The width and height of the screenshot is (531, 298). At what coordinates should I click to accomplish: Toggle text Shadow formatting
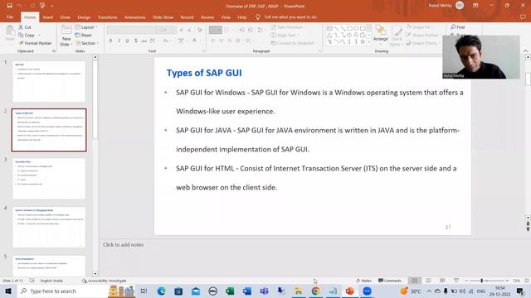[135, 41]
